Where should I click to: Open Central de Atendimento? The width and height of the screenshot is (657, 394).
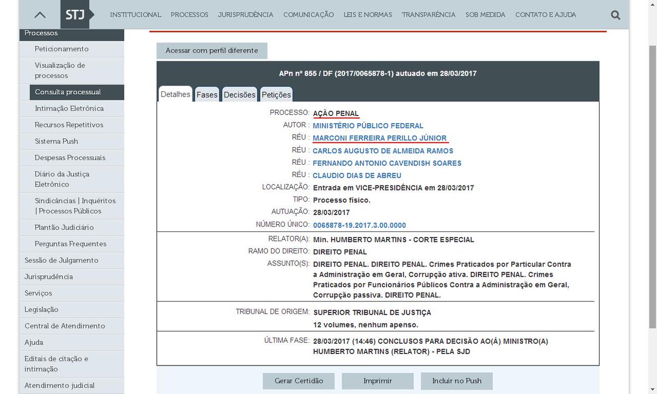click(x=72, y=326)
